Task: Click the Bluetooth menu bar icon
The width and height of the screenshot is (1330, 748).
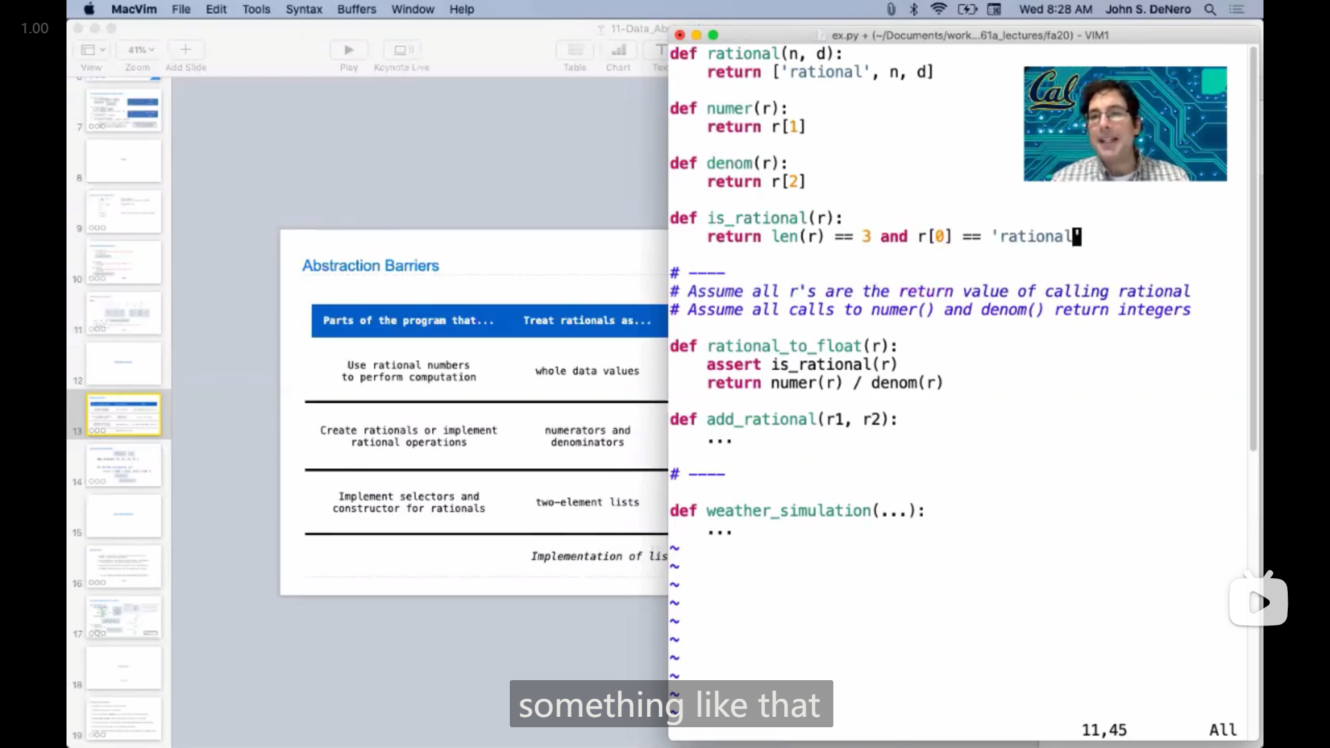Action: (914, 9)
